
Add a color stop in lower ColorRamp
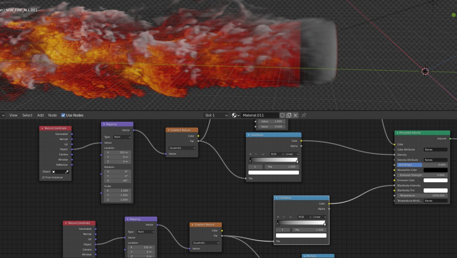click(x=278, y=217)
